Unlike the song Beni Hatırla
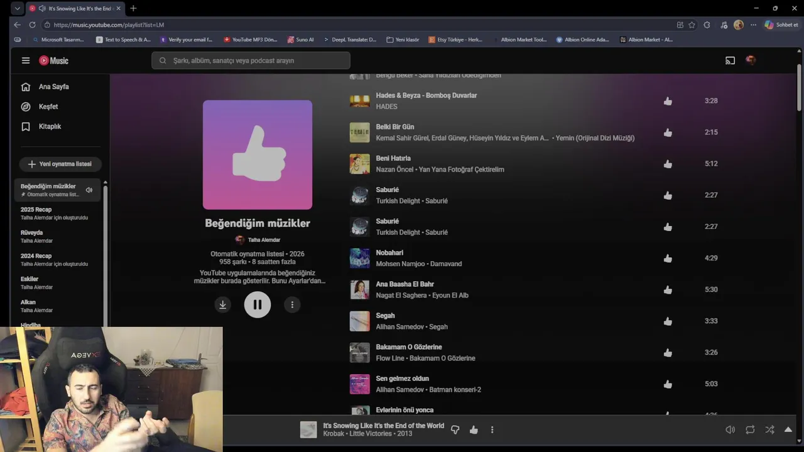The image size is (804, 452). (x=668, y=164)
